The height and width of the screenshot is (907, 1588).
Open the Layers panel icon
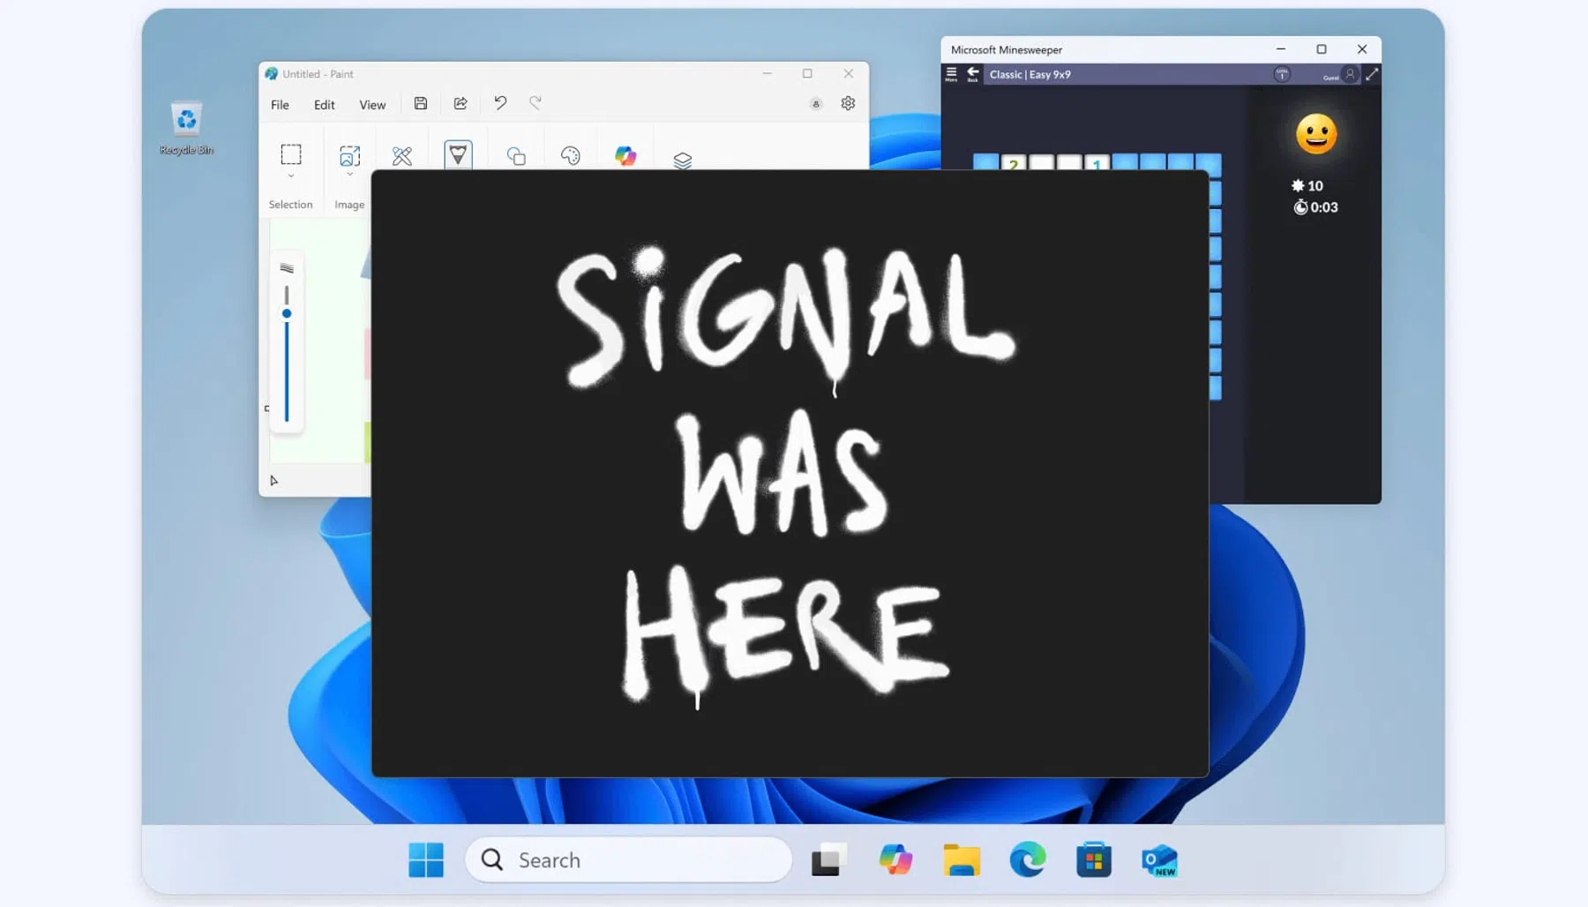(683, 160)
